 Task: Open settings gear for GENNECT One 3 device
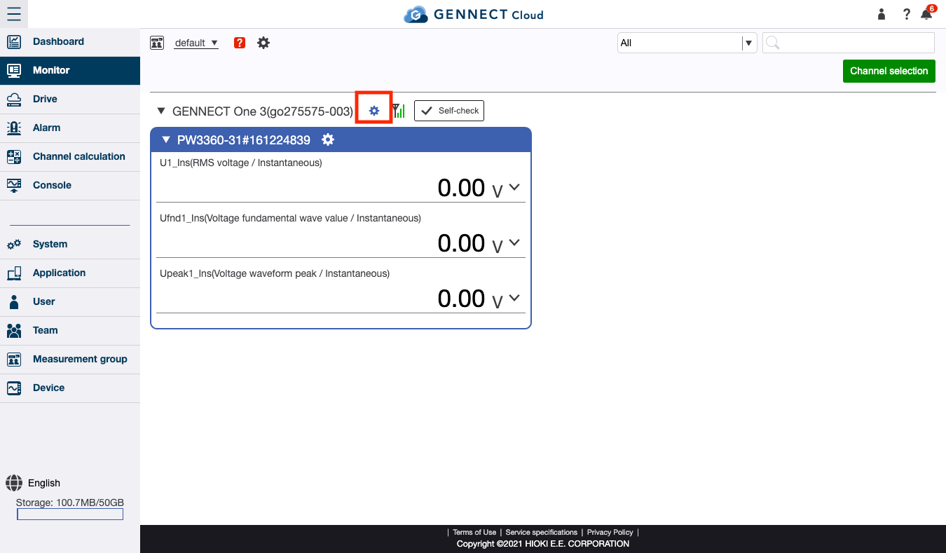coord(373,110)
